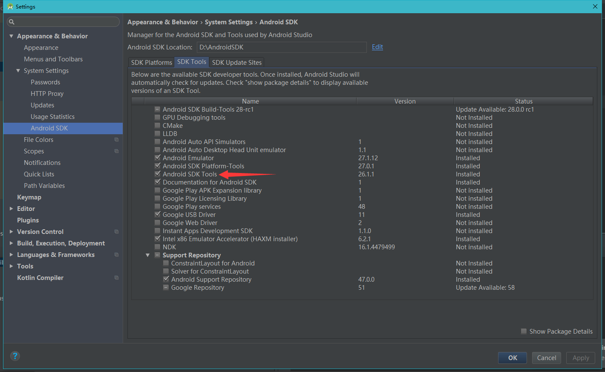Select Menus and Toolbars in sidebar
The width and height of the screenshot is (605, 372).
[53, 59]
